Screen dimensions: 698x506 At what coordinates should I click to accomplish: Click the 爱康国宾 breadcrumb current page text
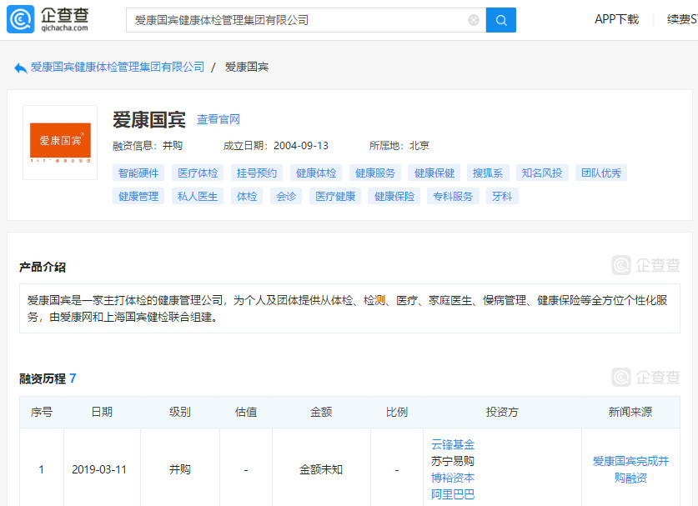(x=247, y=68)
